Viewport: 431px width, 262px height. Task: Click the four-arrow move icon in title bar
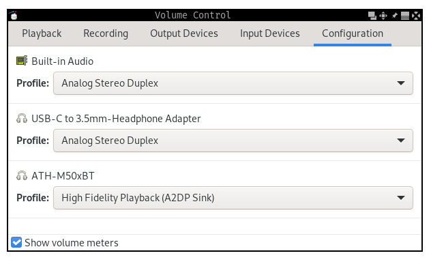(383, 16)
